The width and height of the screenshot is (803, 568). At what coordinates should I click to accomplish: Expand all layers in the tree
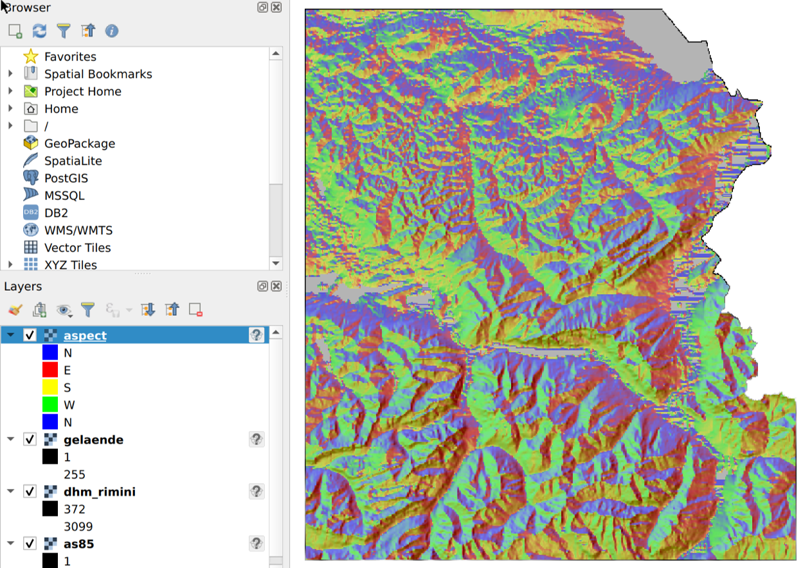(x=149, y=310)
